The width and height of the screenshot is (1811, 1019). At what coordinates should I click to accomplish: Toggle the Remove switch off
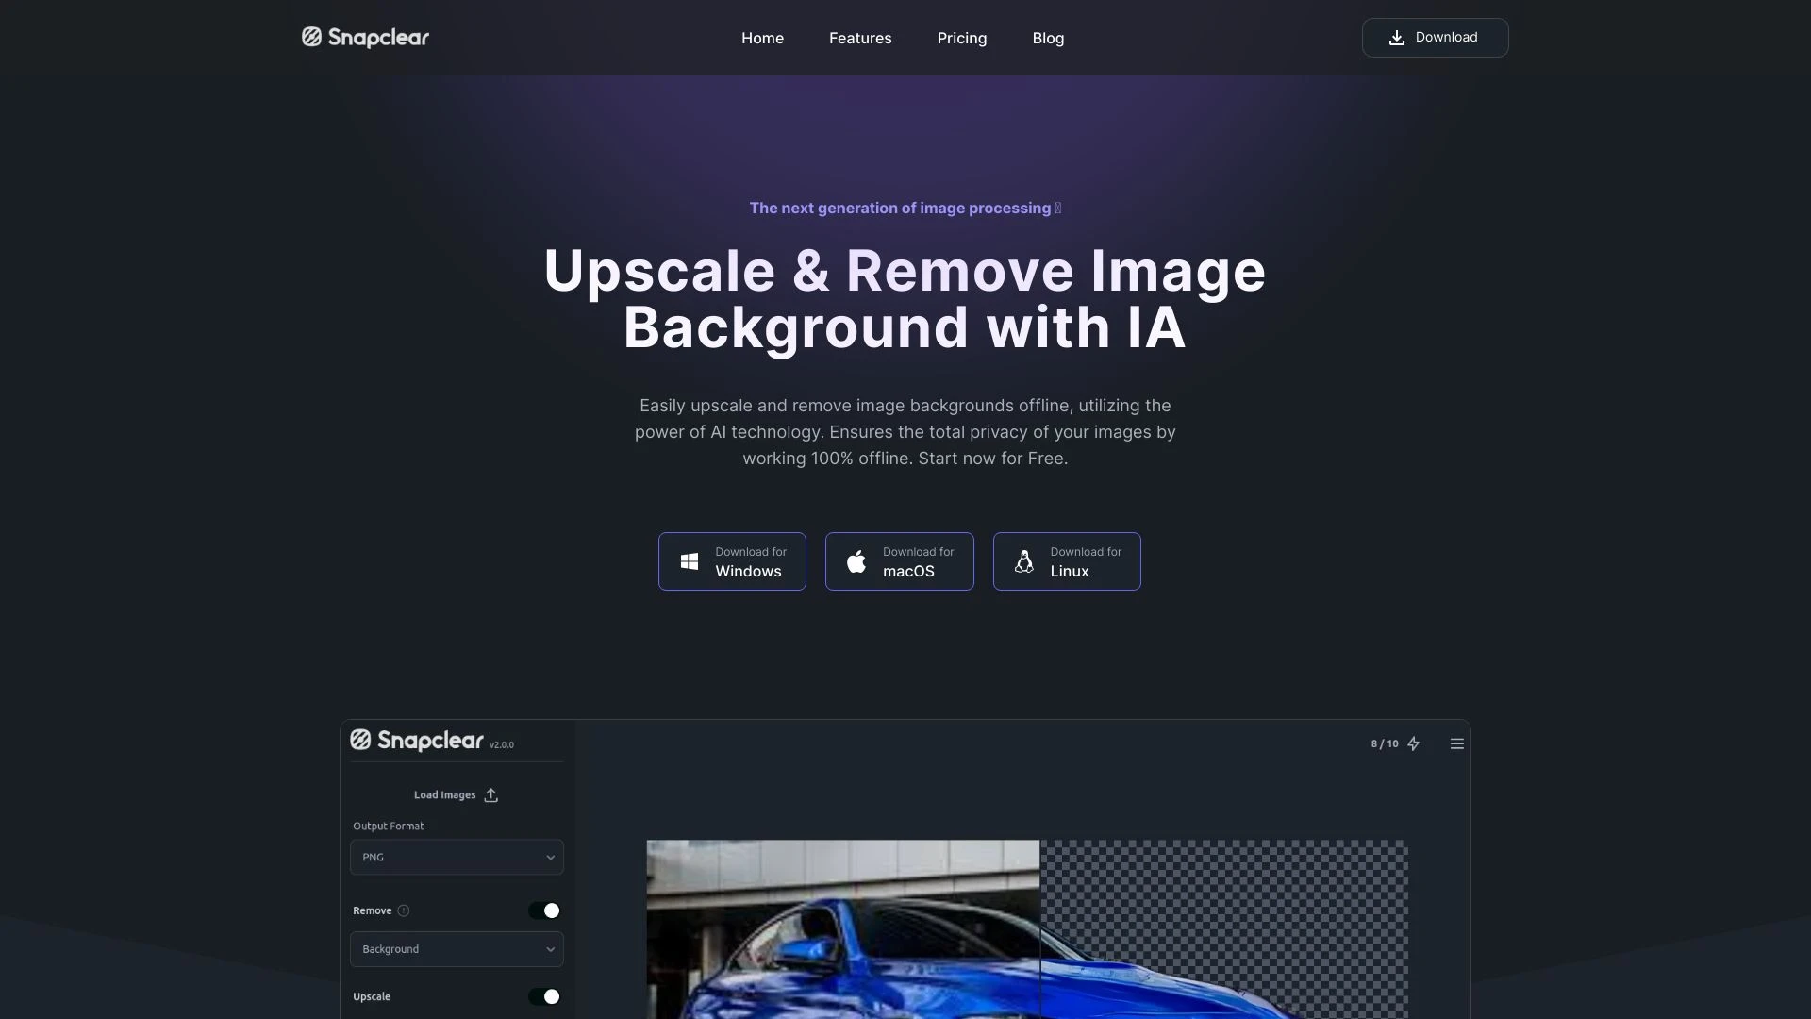[544, 910]
